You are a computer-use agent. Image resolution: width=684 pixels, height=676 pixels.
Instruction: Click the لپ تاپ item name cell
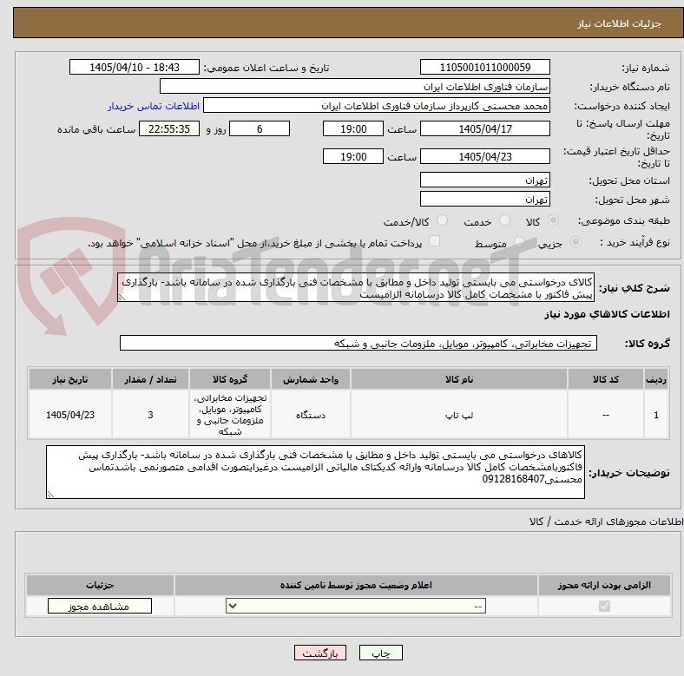point(459,415)
